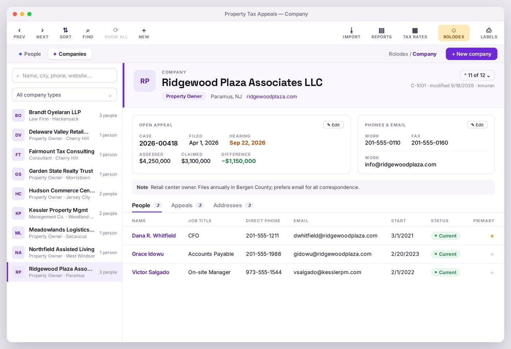Open the Labels tool
The image size is (511, 349).
tap(489, 33)
